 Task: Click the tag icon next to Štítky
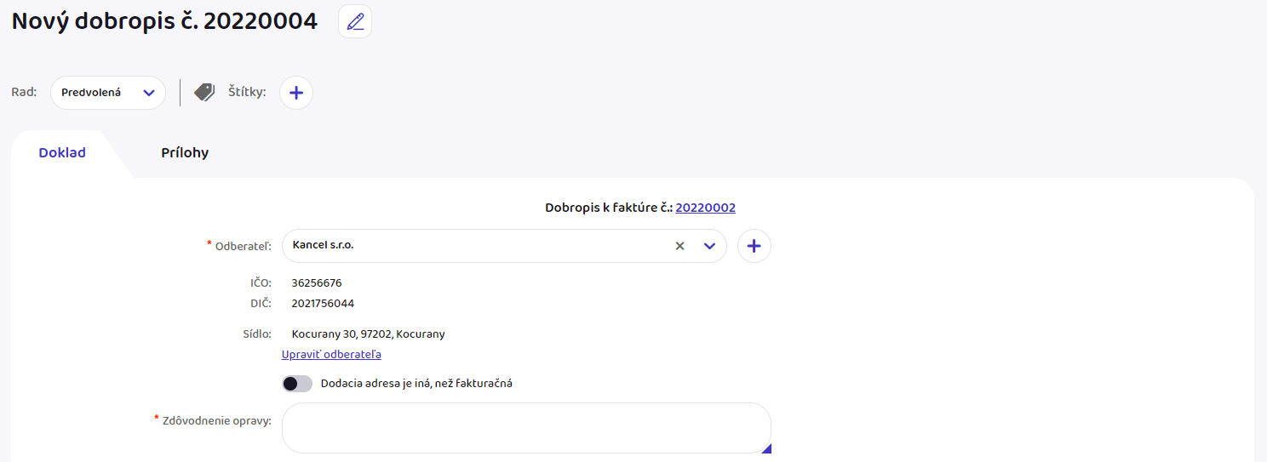tap(204, 92)
